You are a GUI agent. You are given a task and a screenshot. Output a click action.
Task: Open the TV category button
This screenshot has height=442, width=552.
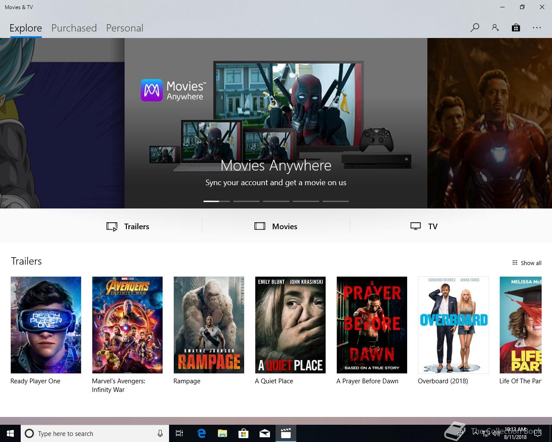tap(424, 226)
